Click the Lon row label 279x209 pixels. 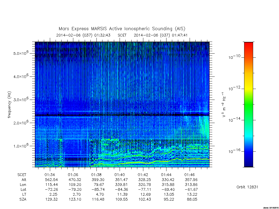pos(23,185)
